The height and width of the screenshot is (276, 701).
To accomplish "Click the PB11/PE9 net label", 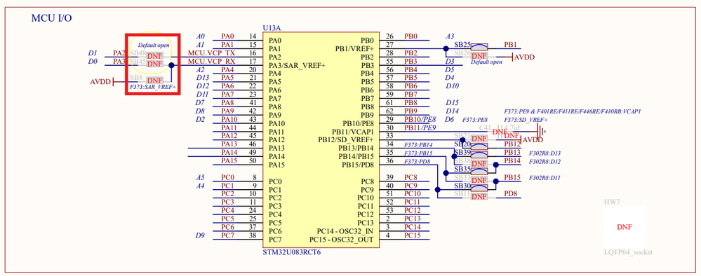I will coord(420,127).
